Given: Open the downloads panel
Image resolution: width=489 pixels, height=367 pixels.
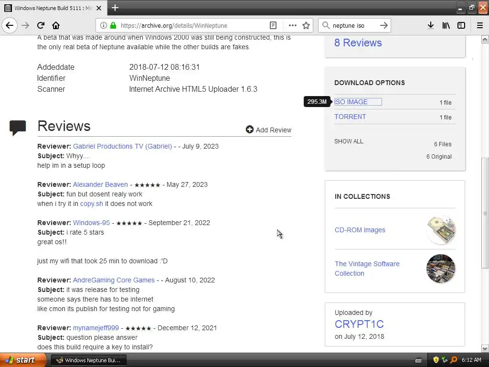Looking at the screenshot, I should point(431,25).
